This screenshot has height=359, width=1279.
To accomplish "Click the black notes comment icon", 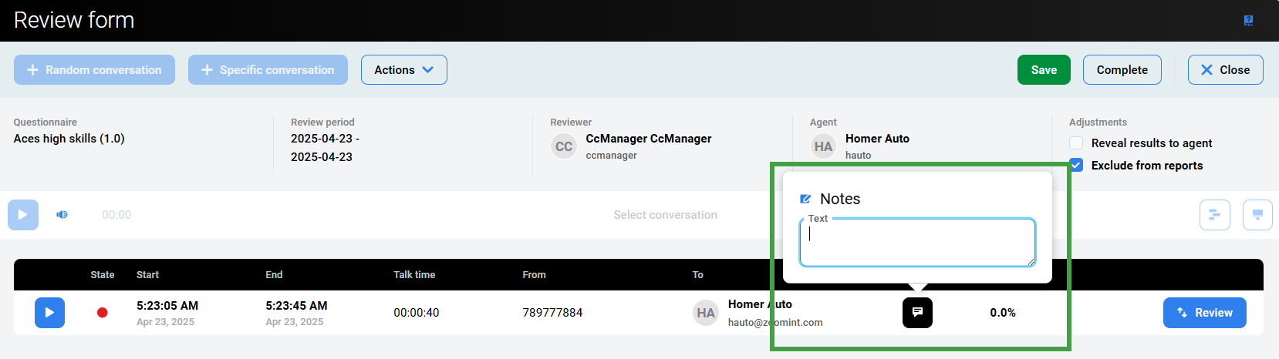I will [917, 313].
